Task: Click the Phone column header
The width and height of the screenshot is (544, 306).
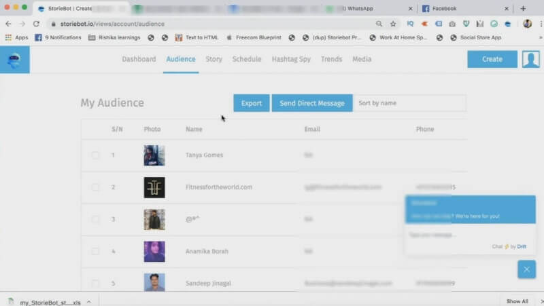Action: point(425,129)
